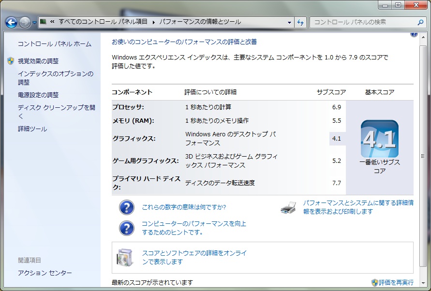Image resolution: width=431 pixels, height=291 pixels.
Task: Click 1 秒あたりのメモリ操作 description
Action: pos(217,121)
